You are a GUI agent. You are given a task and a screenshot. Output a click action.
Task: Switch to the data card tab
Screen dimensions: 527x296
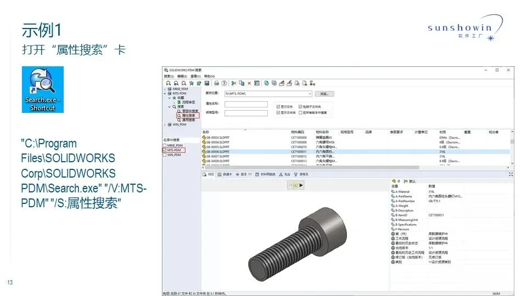(x=225, y=174)
